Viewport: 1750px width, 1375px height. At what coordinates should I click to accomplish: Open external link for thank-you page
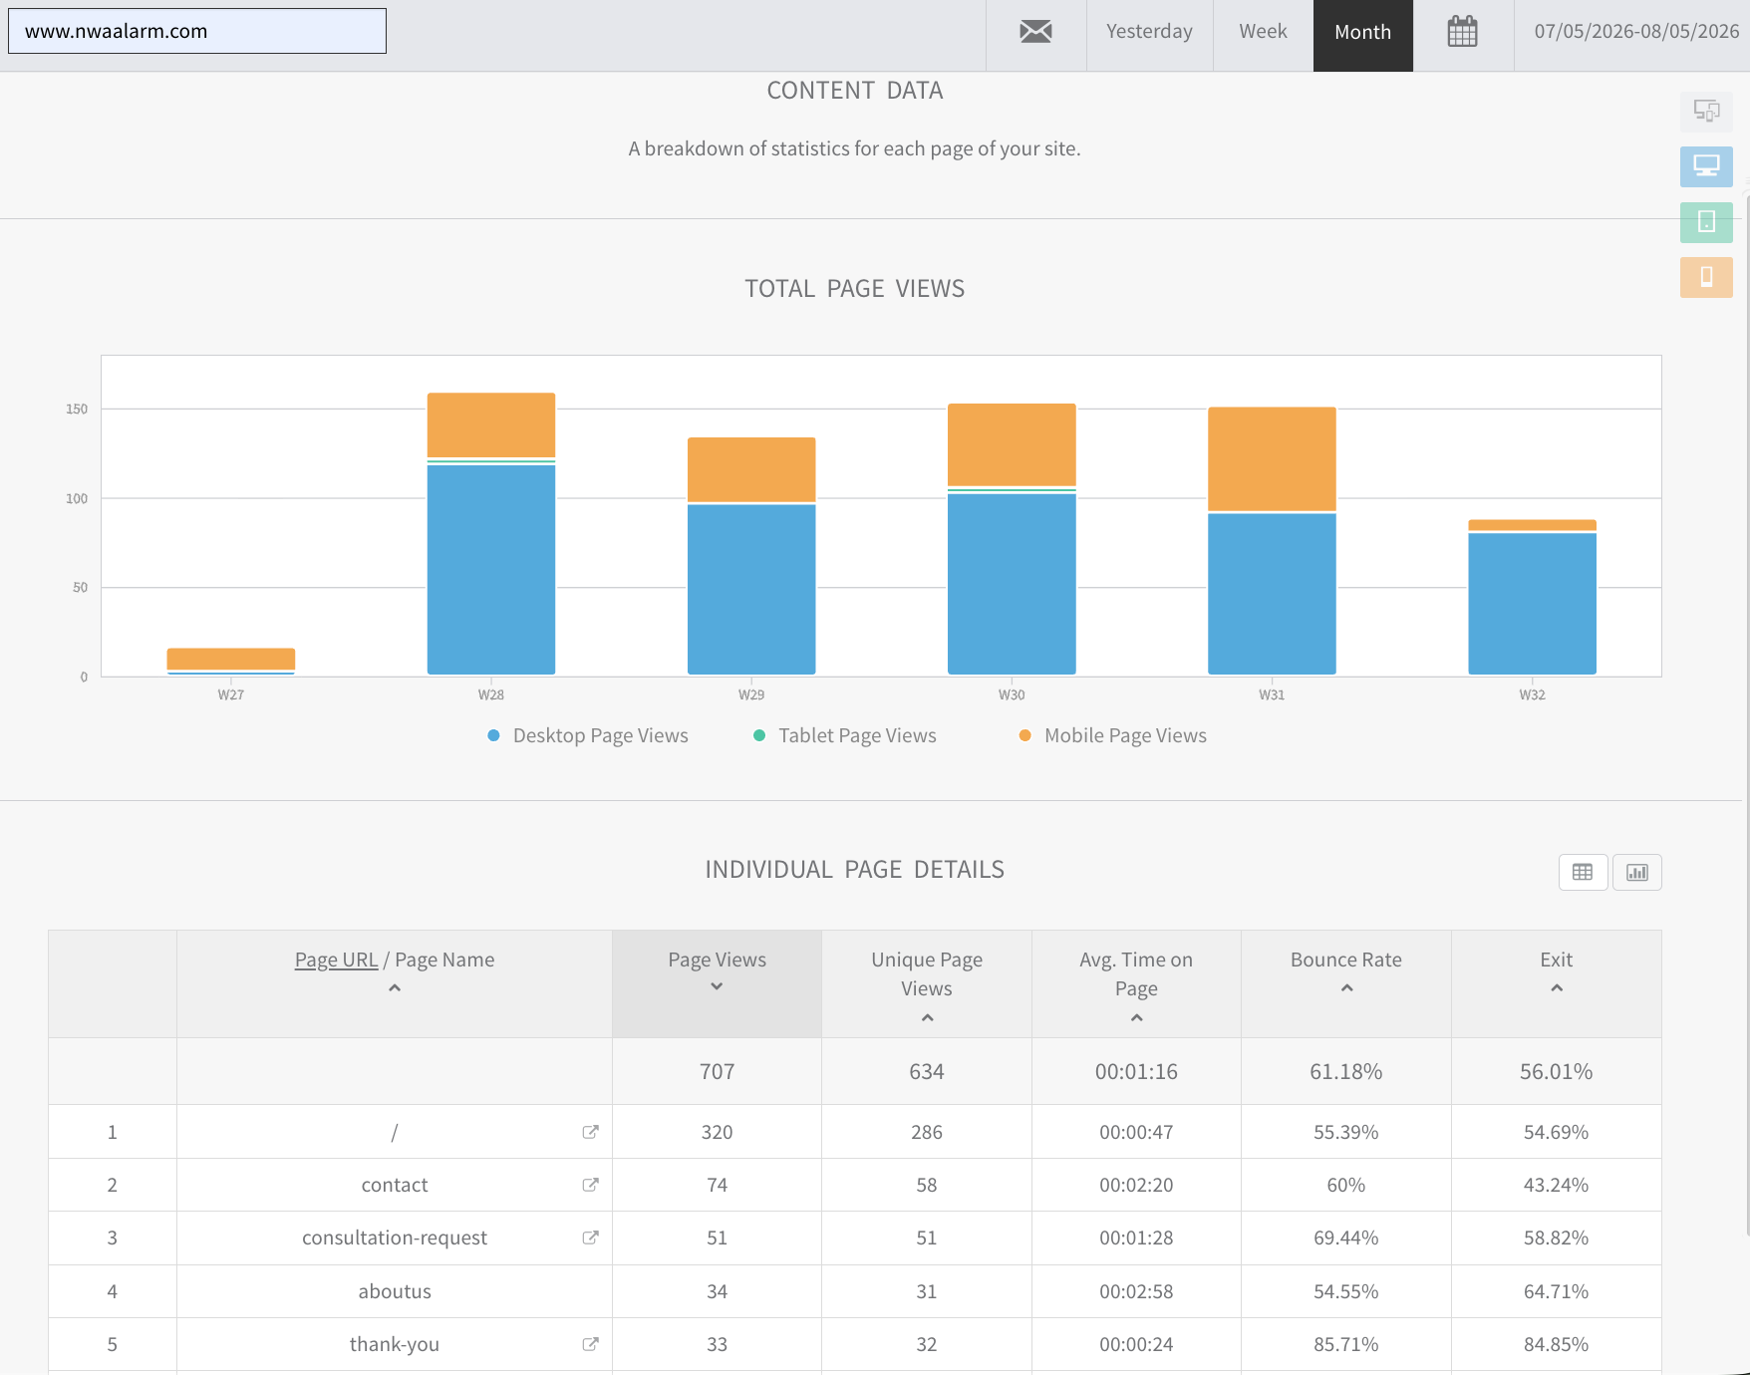coord(590,1344)
